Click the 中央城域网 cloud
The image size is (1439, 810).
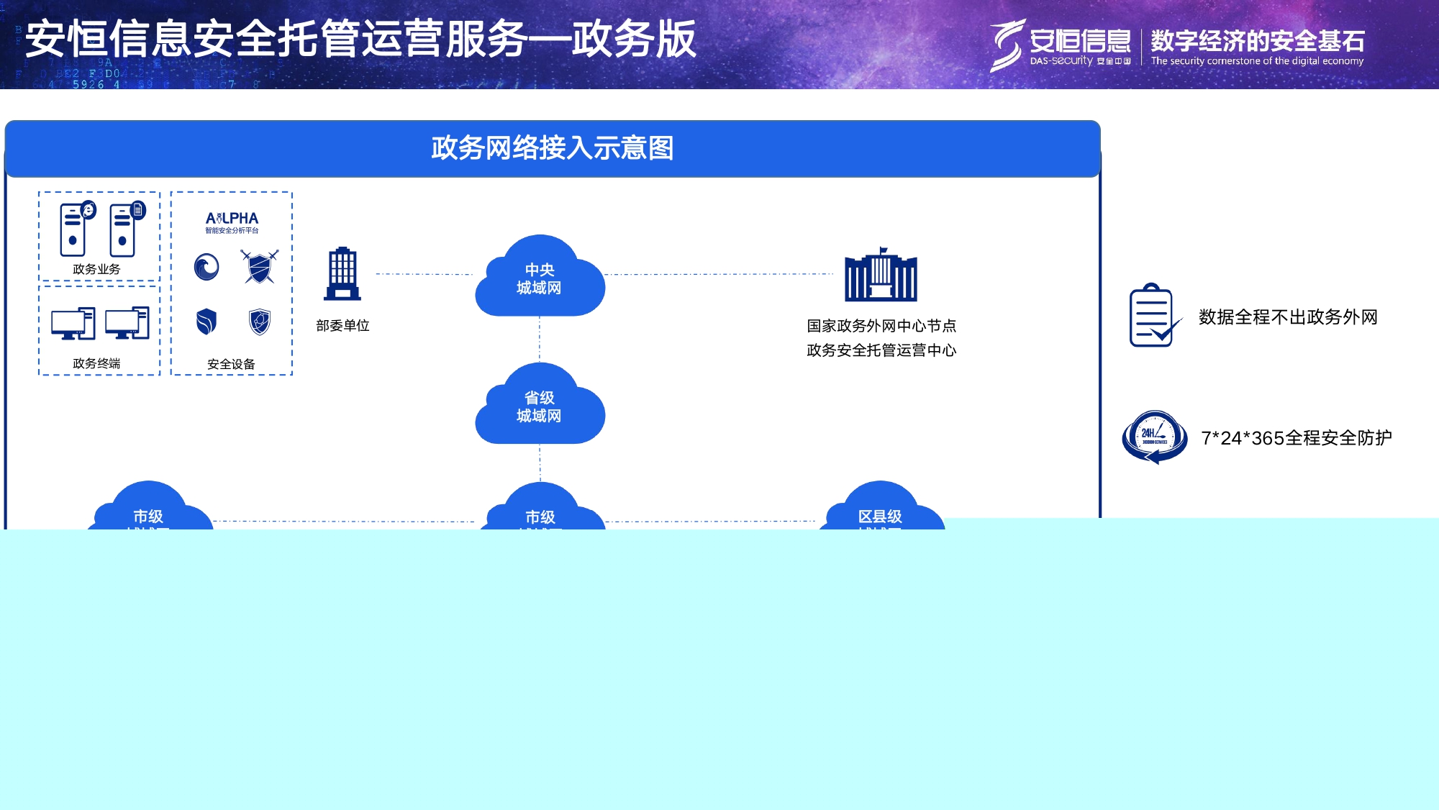(540, 276)
